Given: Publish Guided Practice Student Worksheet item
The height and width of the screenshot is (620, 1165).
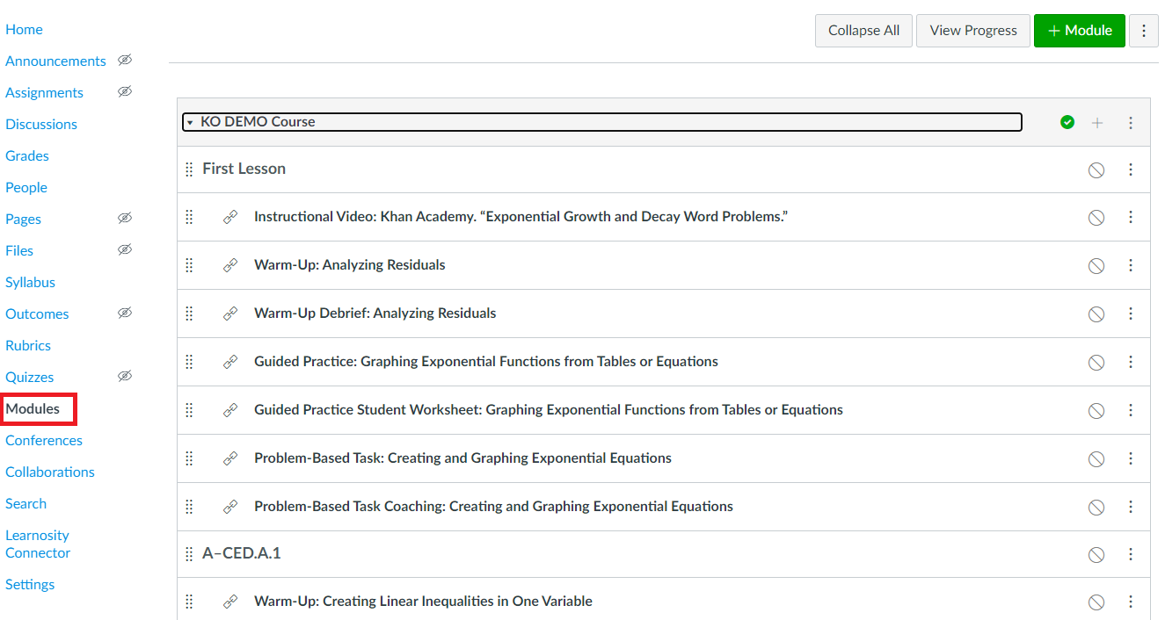Looking at the screenshot, I should point(1096,411).
